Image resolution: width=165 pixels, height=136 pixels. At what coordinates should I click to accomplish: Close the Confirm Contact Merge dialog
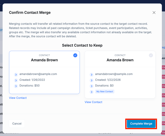click(154, 13)
